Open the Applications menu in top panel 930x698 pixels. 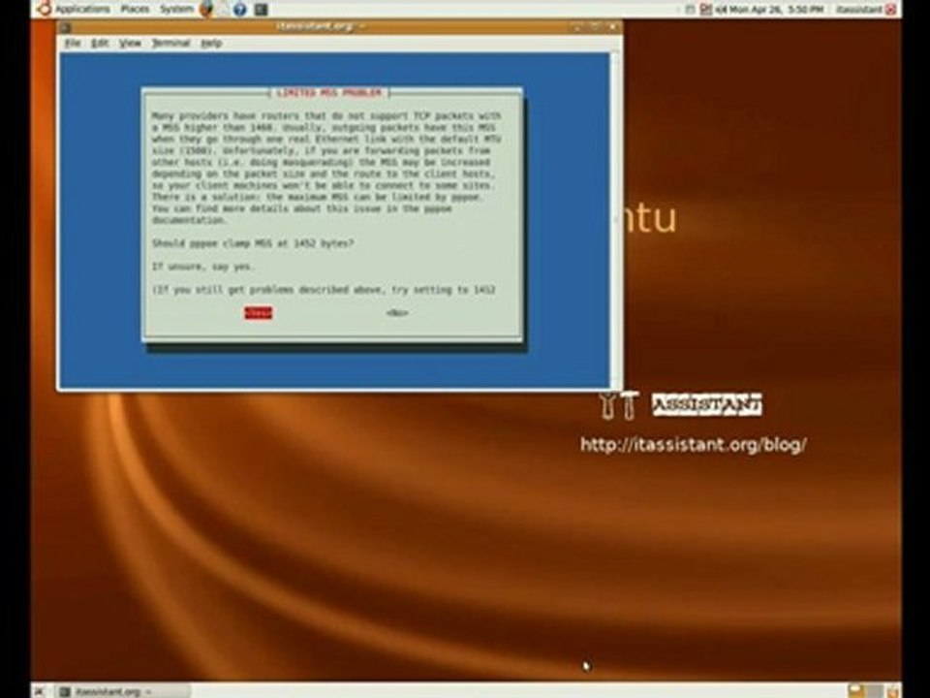(x=82, y=9)
